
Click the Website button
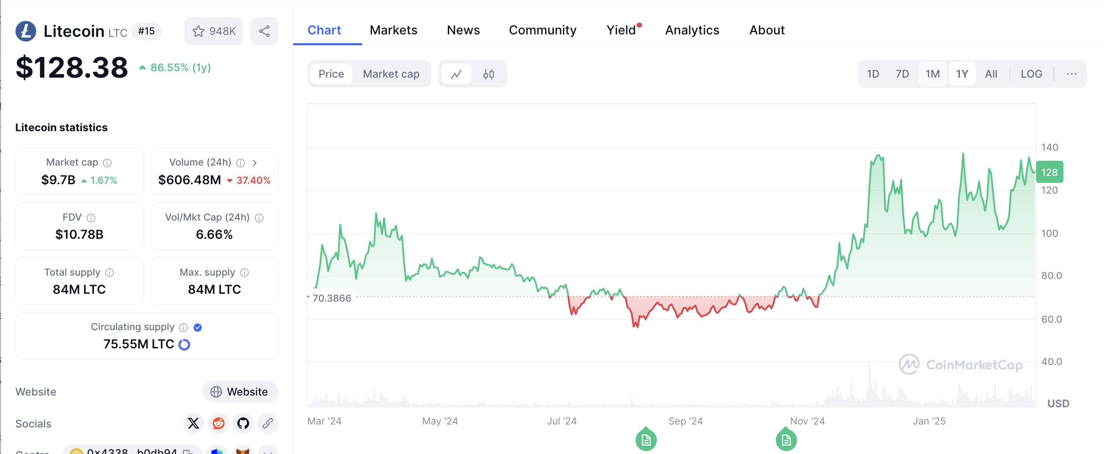click(240, 392)
